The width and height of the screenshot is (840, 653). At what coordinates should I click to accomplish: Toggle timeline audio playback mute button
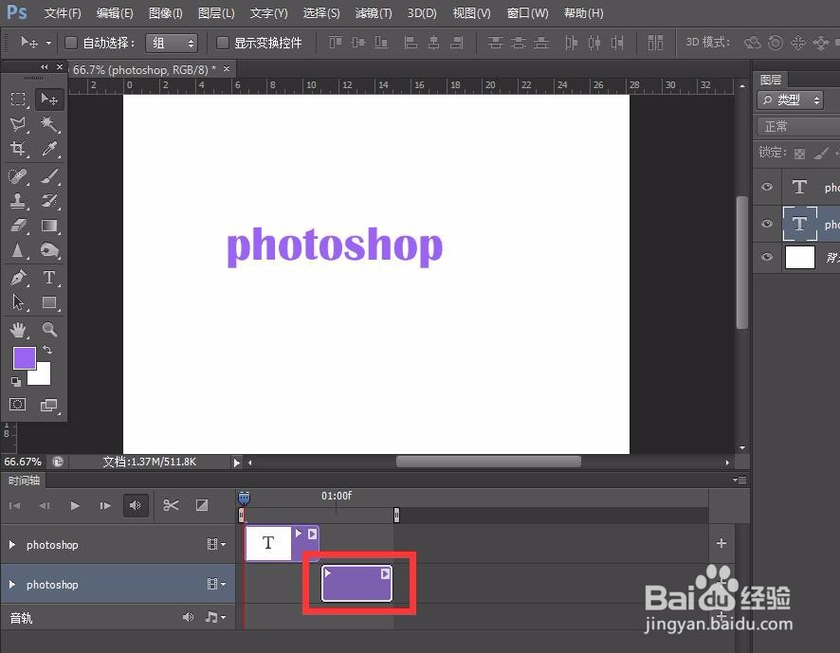coord(136,505)
